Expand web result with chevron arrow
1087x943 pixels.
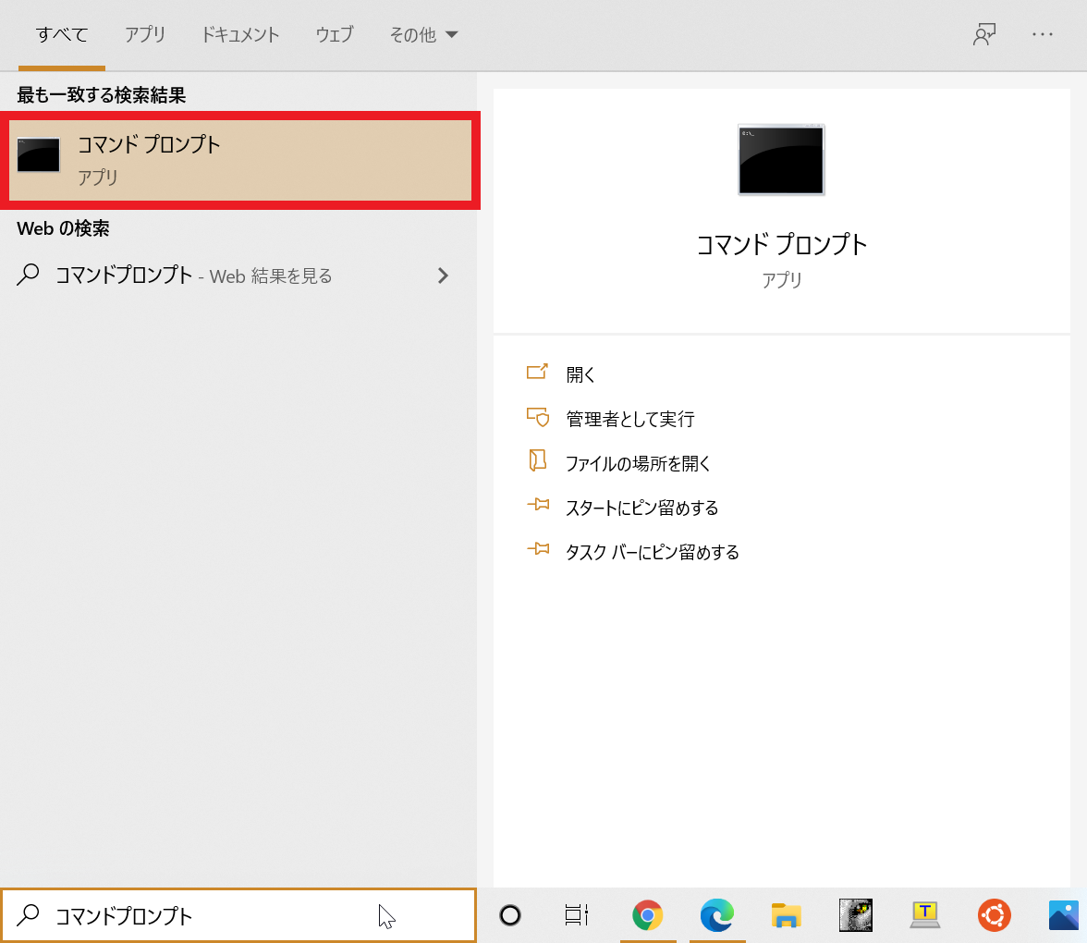pyautogui.click(x=443, y=276)
